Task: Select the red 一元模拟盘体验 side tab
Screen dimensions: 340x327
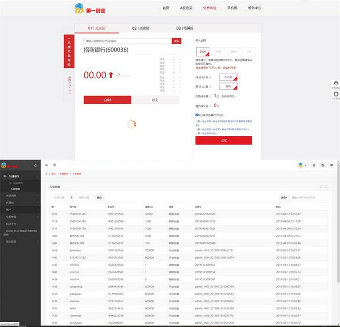Action: (69, 51)
